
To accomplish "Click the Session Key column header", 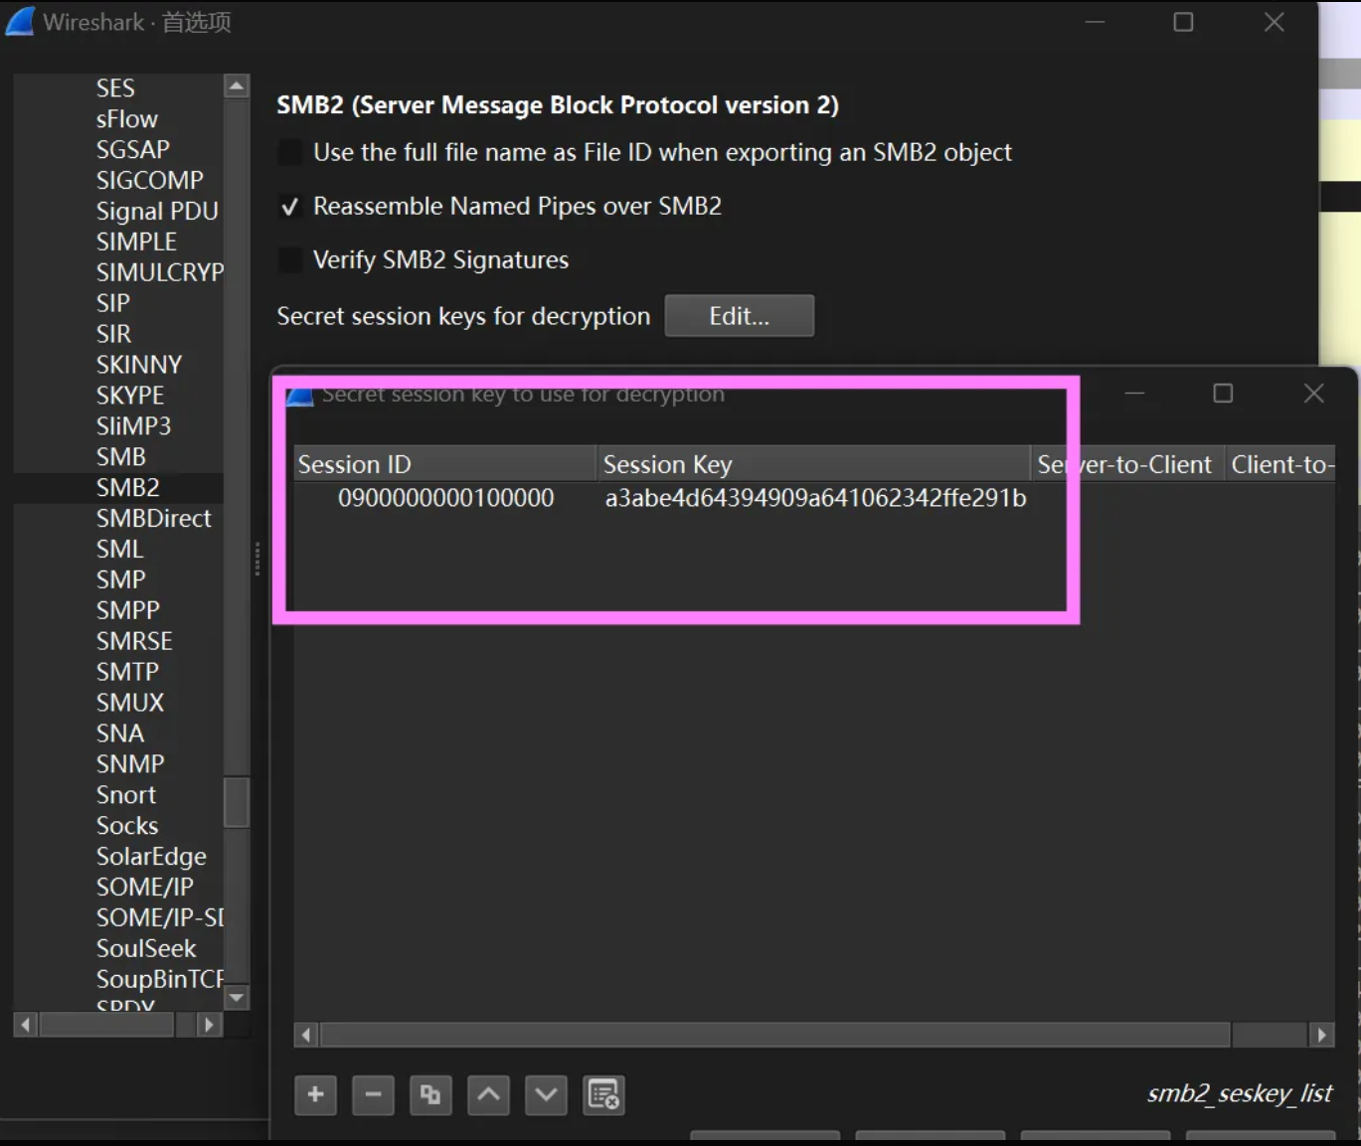I will [813, 464].
